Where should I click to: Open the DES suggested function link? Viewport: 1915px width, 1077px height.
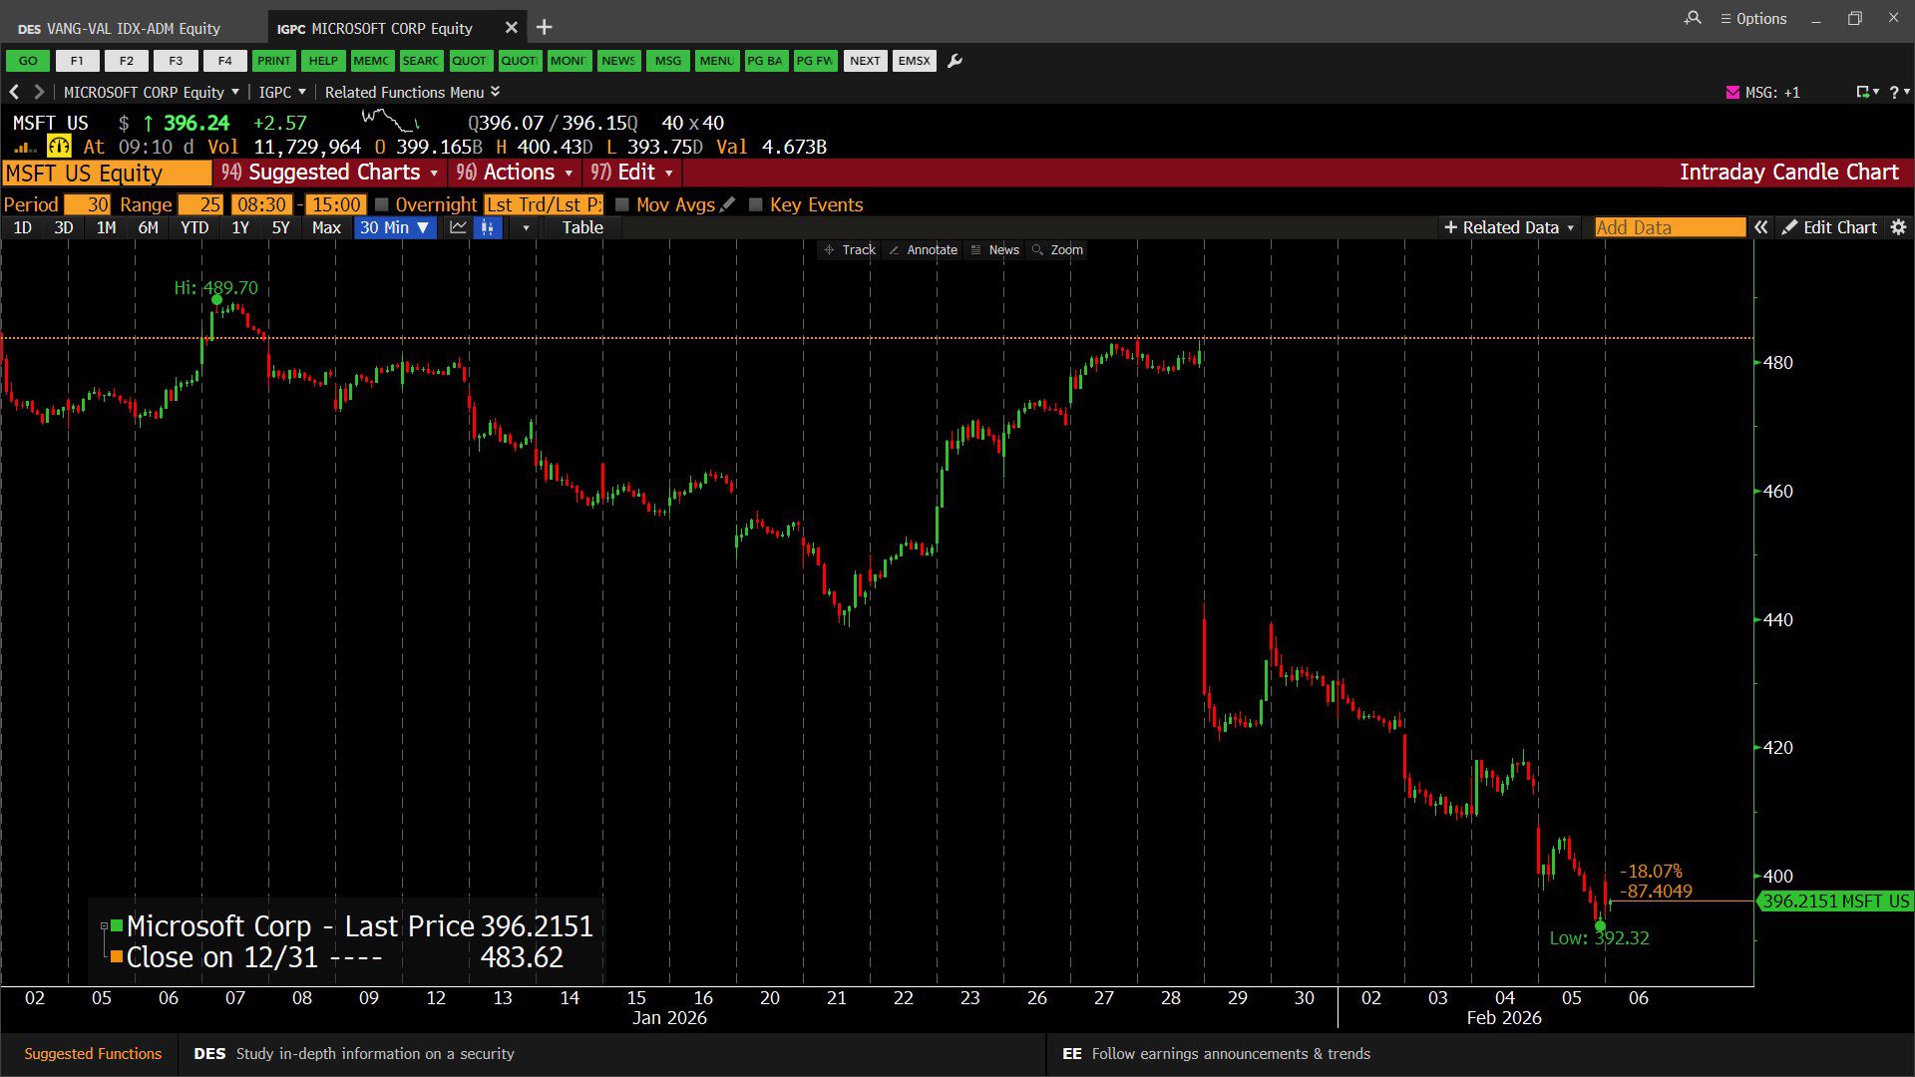(354, 1053)
